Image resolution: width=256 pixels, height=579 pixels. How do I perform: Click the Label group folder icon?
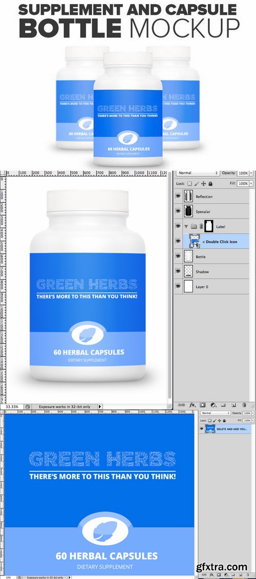(194, 226)
